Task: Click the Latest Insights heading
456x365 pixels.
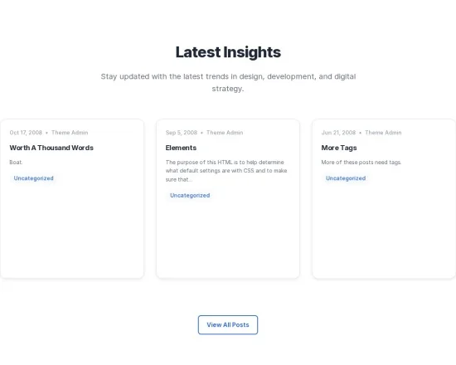Action: point(228,52)
